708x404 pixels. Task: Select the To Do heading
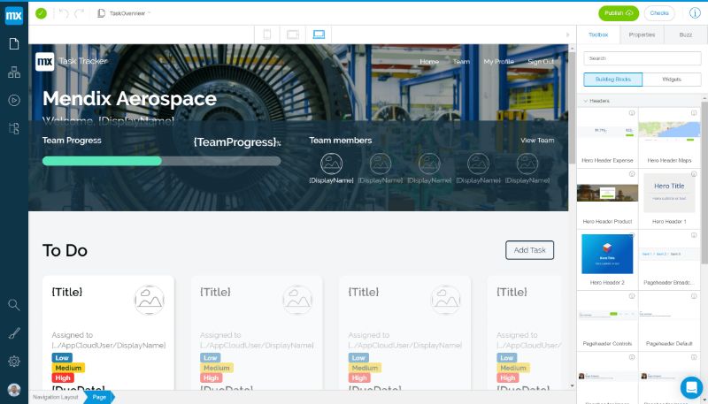coord(65,250)
